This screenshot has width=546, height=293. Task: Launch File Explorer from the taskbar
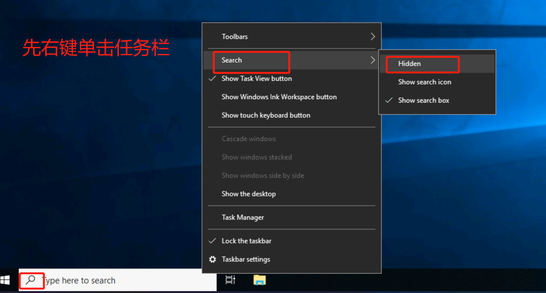pyautogui.click(x=260, y=280)
